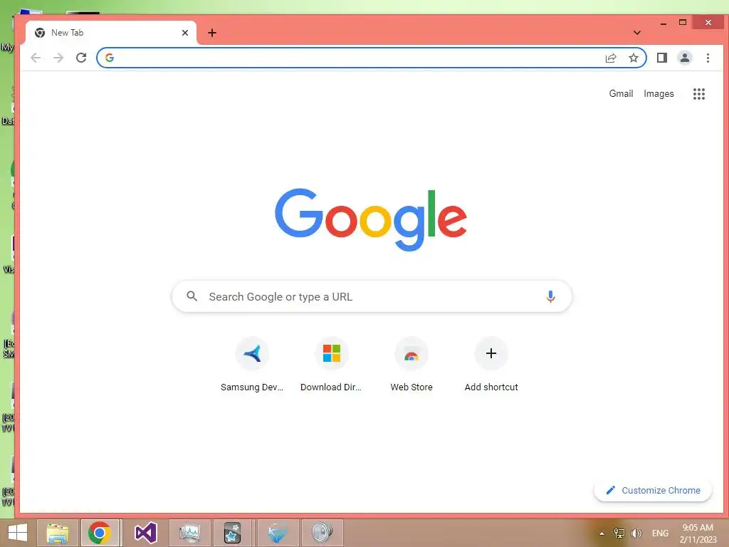Viewport: 729px width, 547px height.
Task: Open File Explorer from the taskbar
Action: click(58, 533)
